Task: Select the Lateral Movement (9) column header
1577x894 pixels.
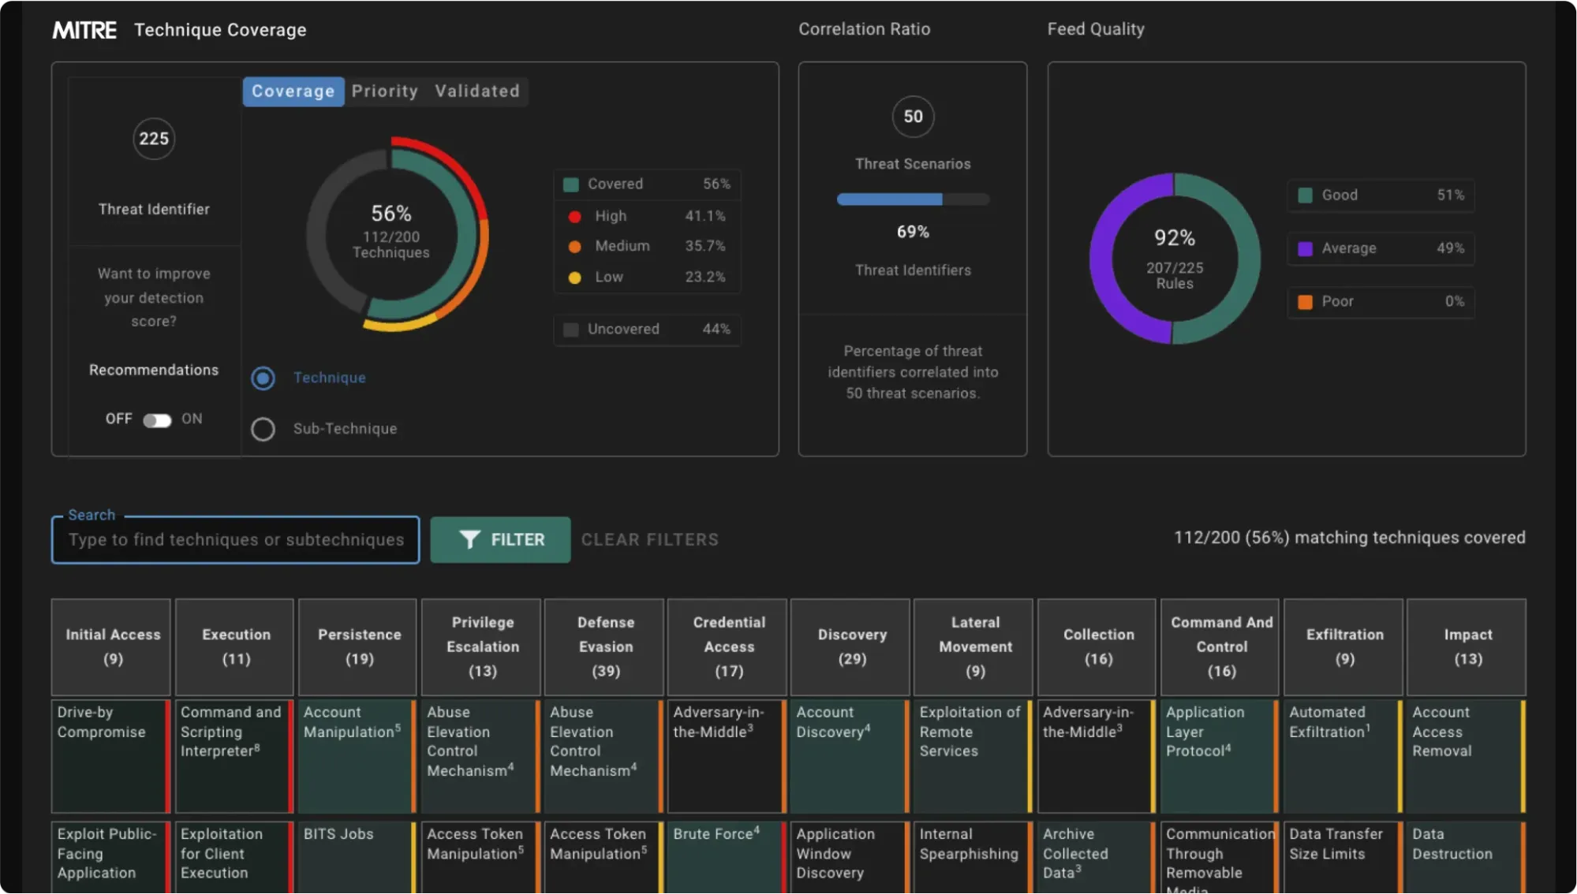Action: 973,647
